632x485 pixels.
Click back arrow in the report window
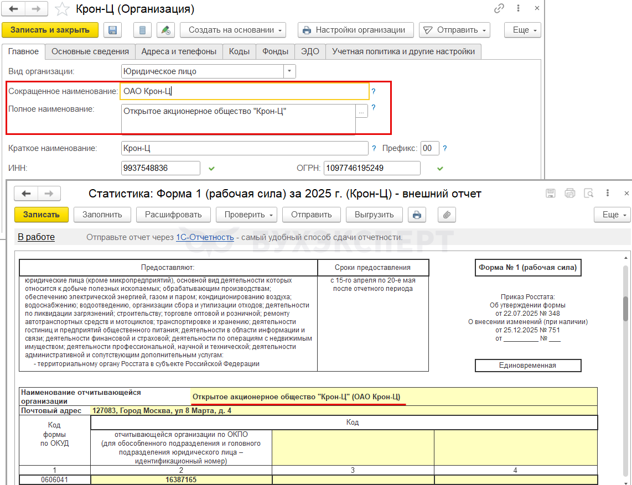pos(26,194)
